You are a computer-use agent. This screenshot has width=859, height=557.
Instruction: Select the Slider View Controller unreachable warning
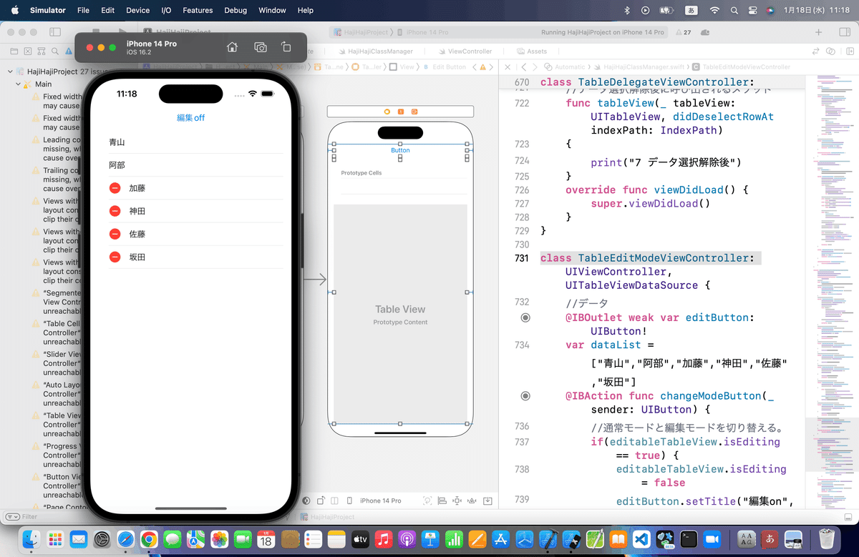[x=57, y=363]
